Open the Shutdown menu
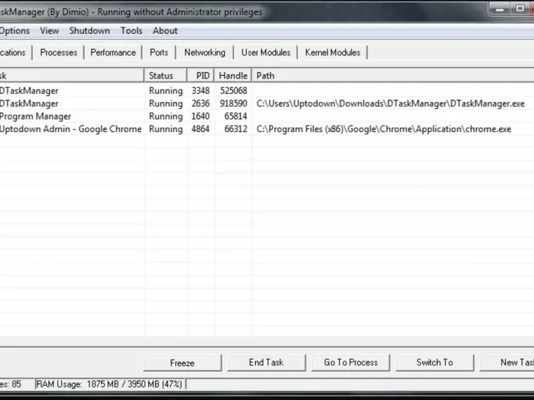 pyautogui.click(x=89, y=31)
